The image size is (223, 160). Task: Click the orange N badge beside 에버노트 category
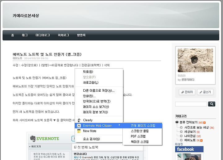point(201,141)
